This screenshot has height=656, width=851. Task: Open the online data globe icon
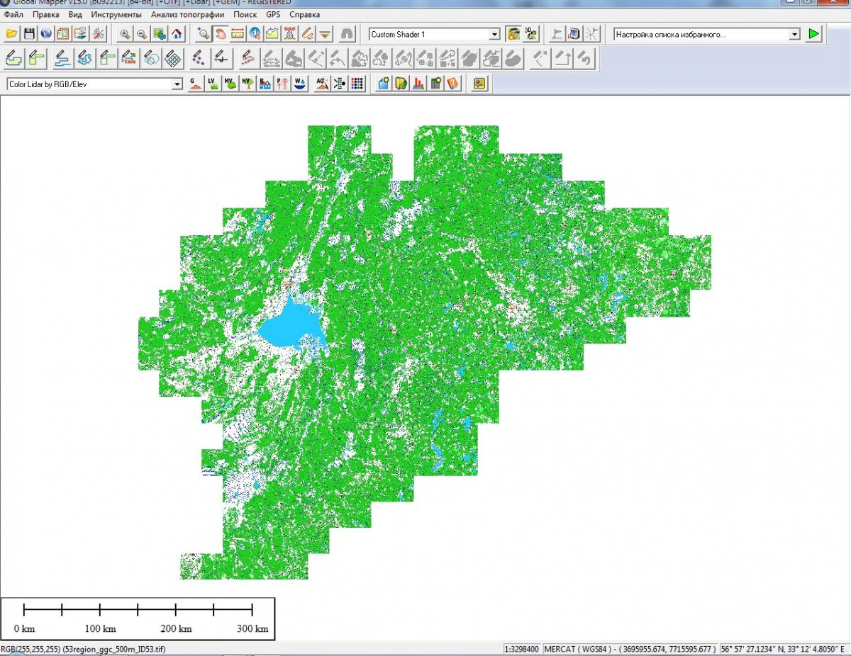(x=46, y=34)
